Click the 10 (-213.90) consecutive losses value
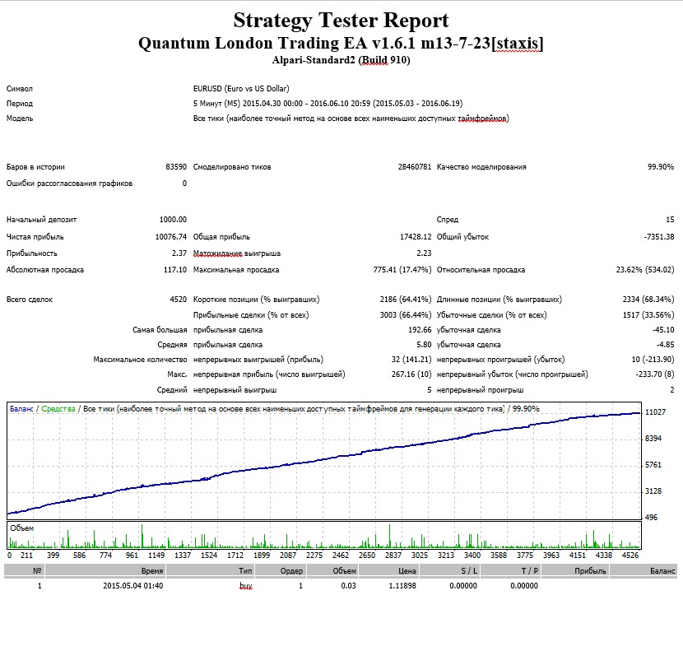The height and width of the screenshot is (651, 683). click(653, 360)
